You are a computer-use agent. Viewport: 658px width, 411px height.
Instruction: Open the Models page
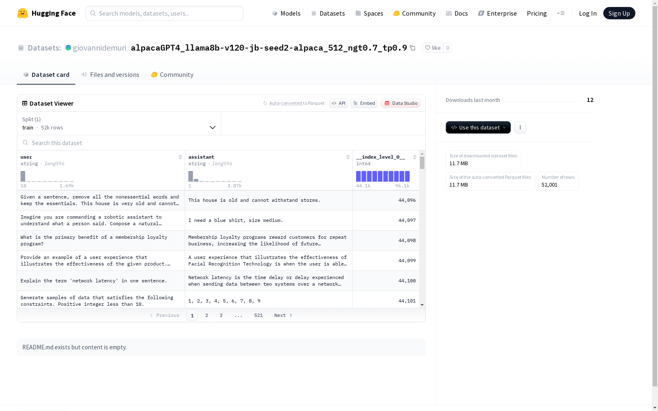(x=286, y=13)
